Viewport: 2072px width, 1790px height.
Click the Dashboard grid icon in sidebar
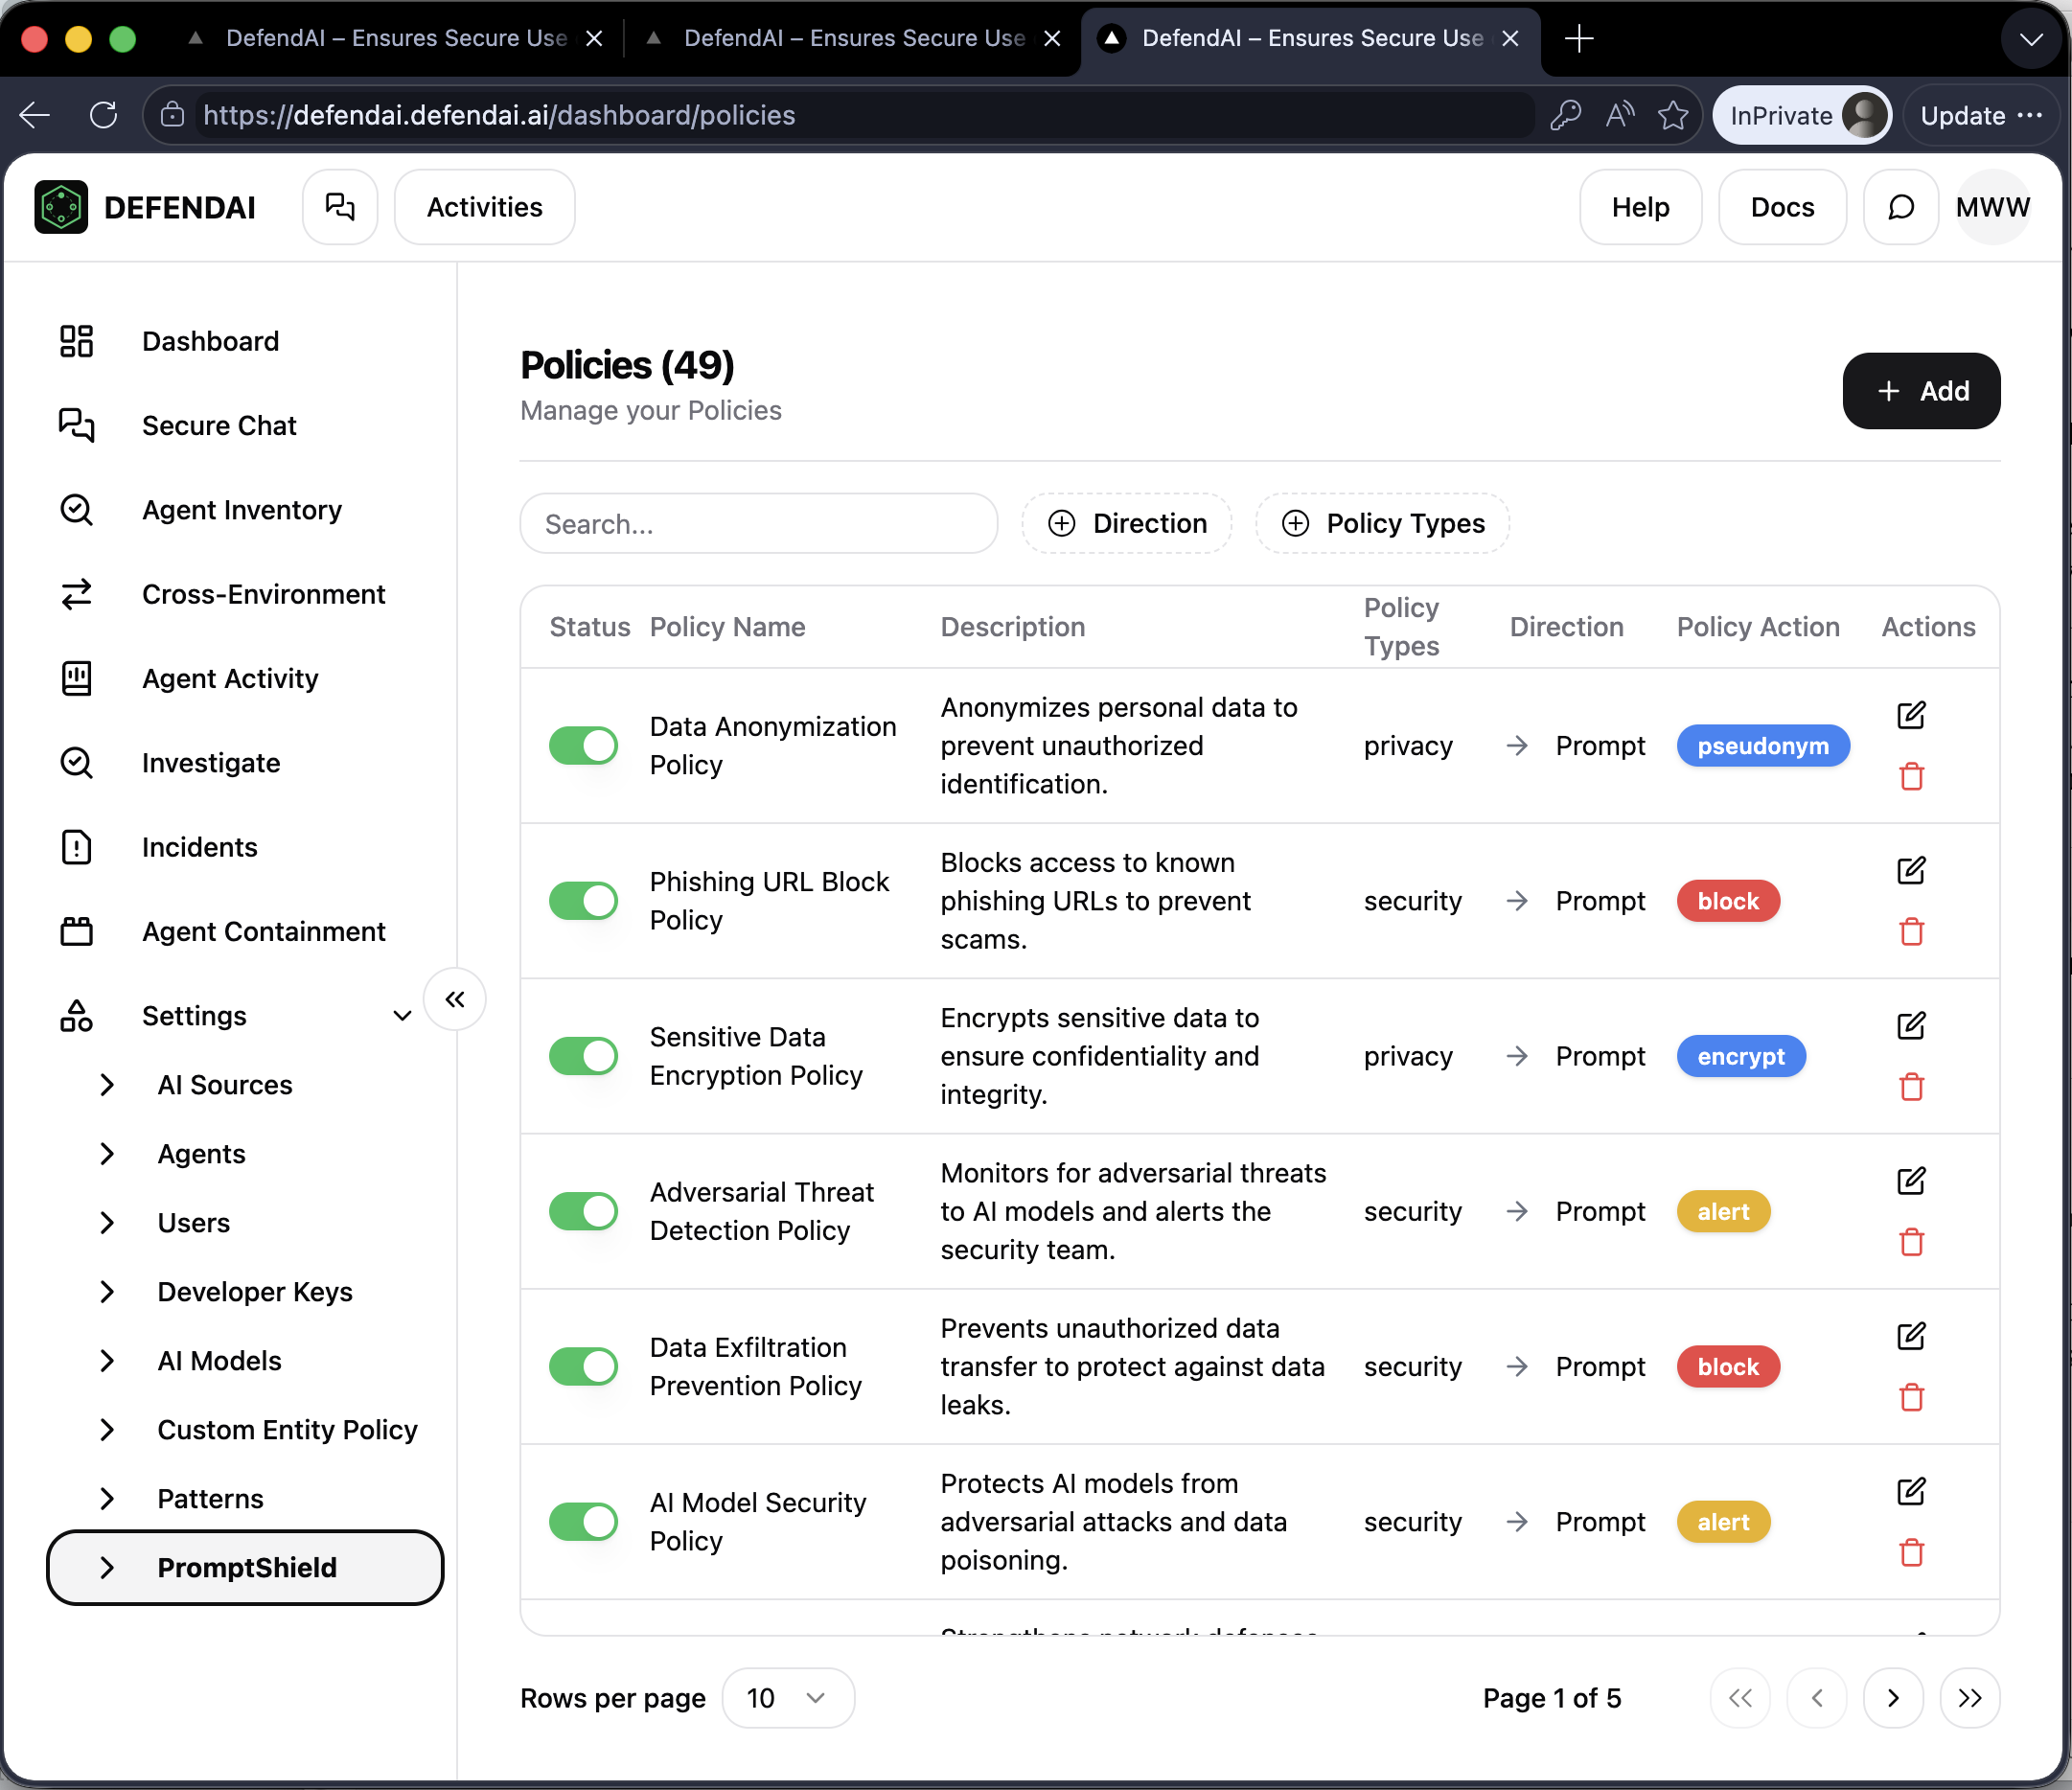tap(76, 341)
